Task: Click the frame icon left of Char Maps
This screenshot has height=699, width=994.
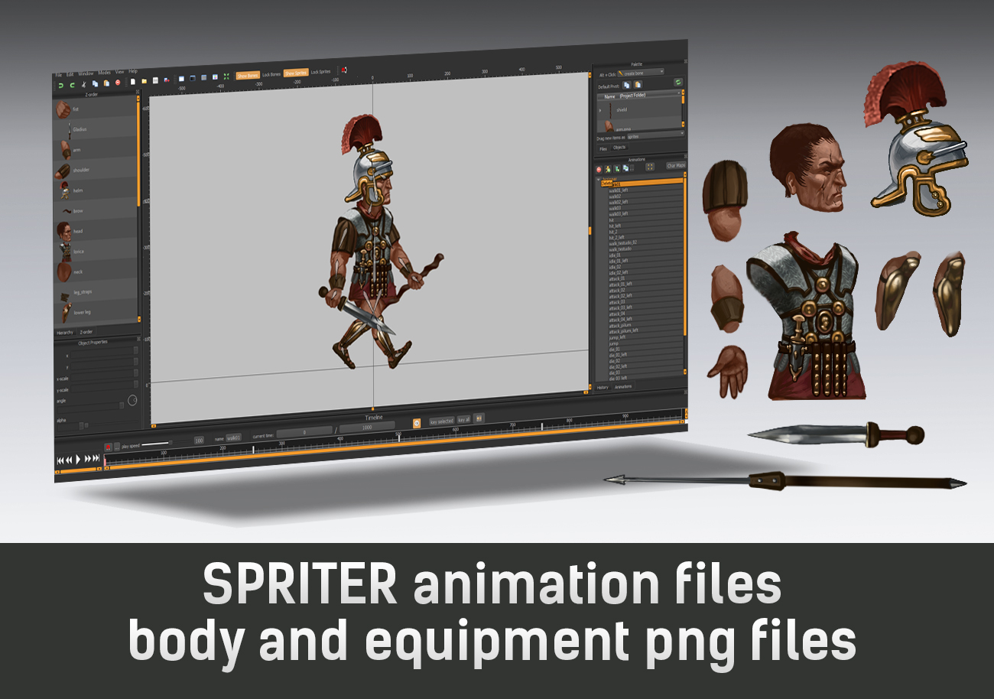Action: point(650,166)
